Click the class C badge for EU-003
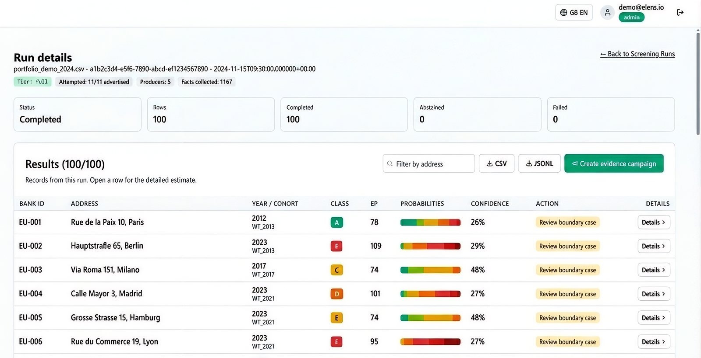This screenshot has height=358, width=701. click(336, 270)
